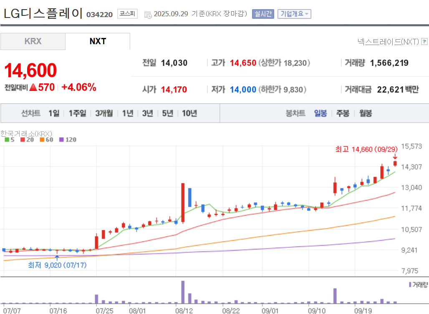This screenshot has height=314, width=429.
Task: Select 일봉 daily candle chart
Action: (x=320, y=113)
